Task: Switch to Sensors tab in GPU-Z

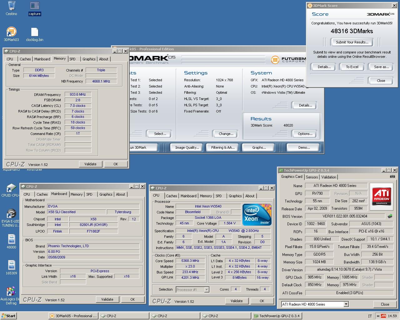Action: 312,177
